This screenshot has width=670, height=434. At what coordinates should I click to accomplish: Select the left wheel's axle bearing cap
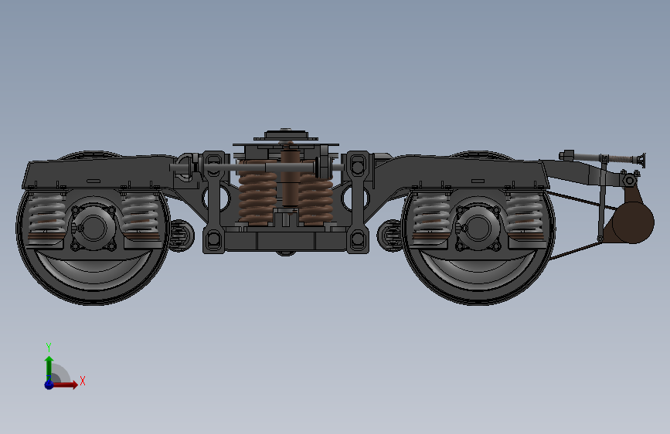point(94,228)
